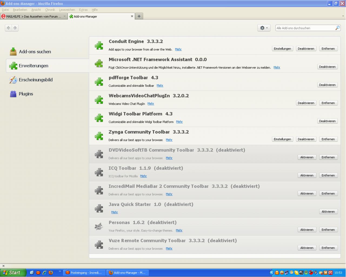Click the Microsoft .NET Framework Assistant puzzle icon
This screenshot has width=346, height=277.
point(99,64)
